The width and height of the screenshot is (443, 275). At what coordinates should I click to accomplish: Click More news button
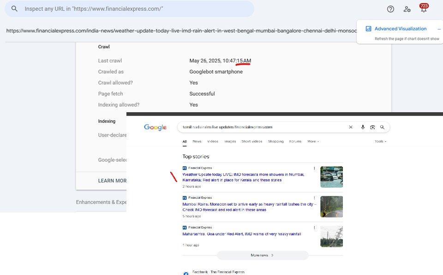[263, 255]
